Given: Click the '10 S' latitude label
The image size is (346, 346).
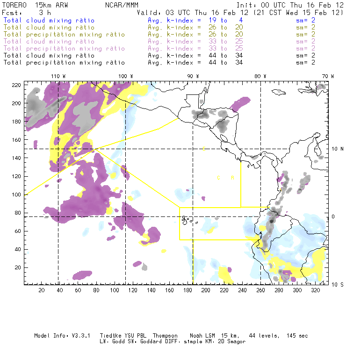Looking at the screenshot, I should pyautogui.click(x=338, y=285).
